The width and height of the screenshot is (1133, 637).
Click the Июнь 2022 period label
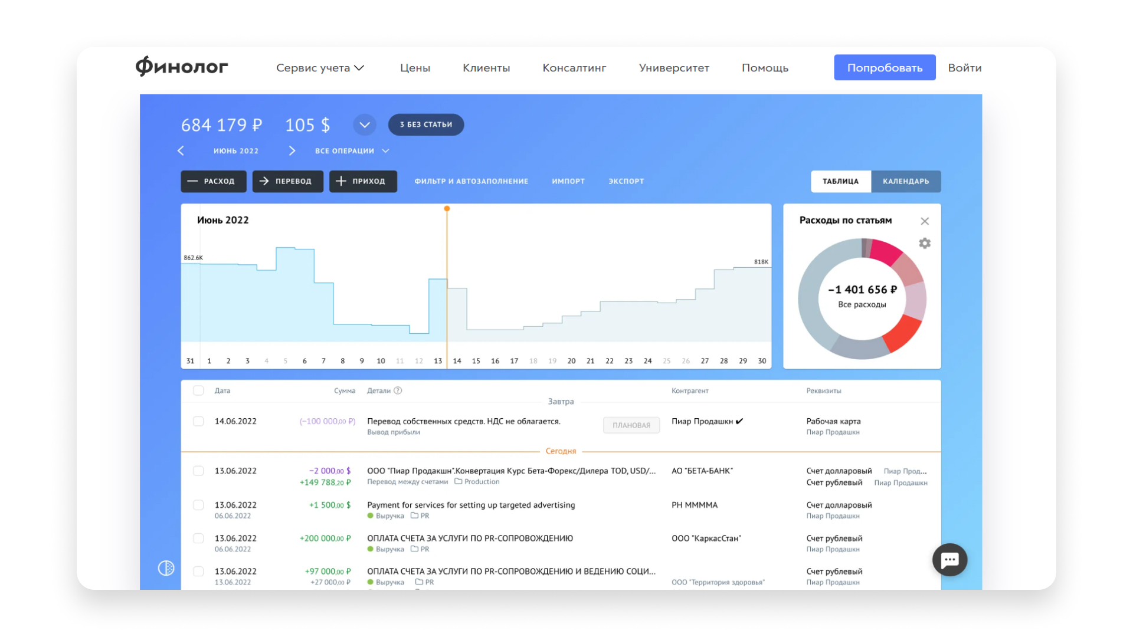(236, 151)
